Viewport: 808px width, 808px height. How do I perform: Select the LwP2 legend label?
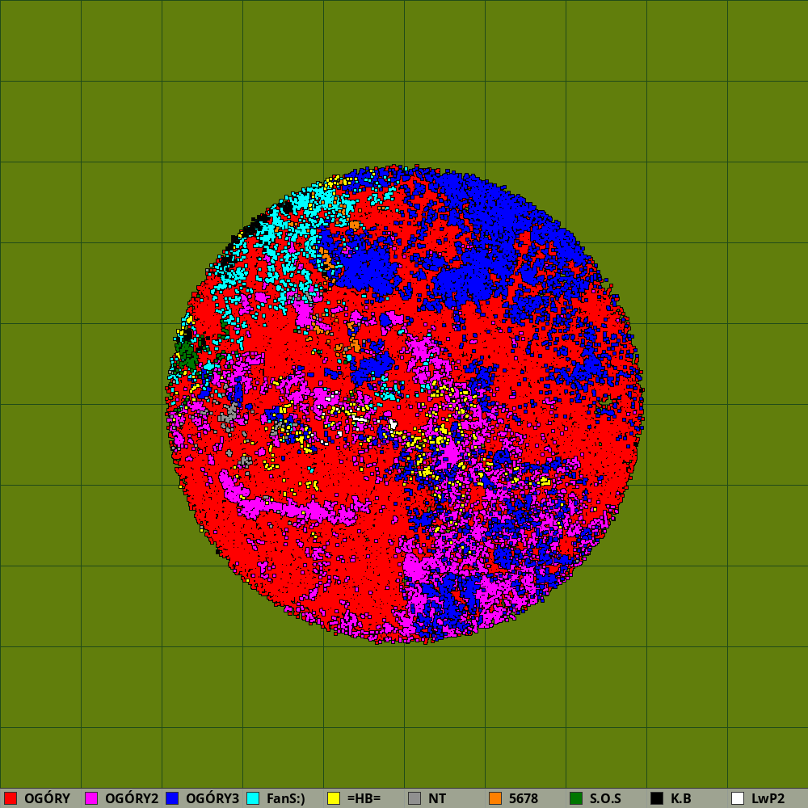click(x=768, y=798)
